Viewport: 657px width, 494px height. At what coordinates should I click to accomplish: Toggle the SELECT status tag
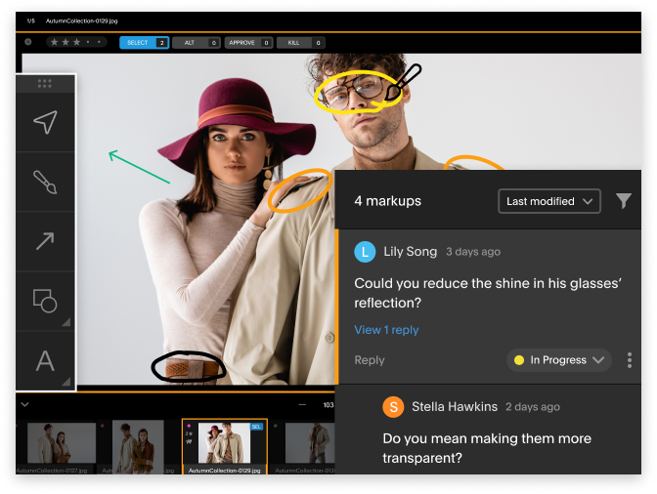point(144,43)
